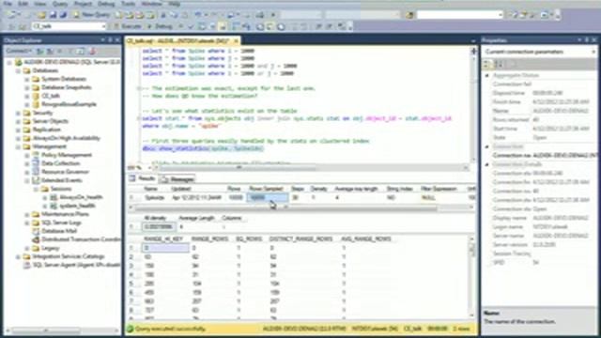601x338 pixels.
Task: Click the histogram grid vertical scrollbar
Action: pos(472,251)
